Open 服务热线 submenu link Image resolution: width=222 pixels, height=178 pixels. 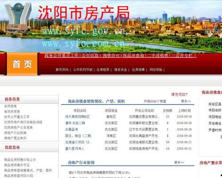[62, 69]
